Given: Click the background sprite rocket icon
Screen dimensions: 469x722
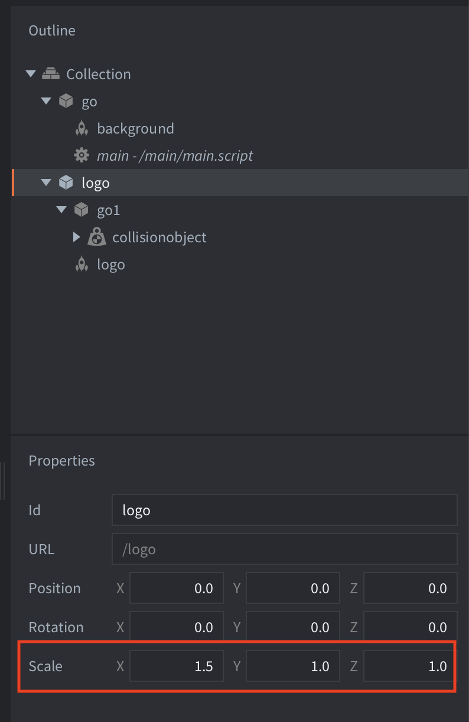Looking at the screenshot, I should (82, 128).
